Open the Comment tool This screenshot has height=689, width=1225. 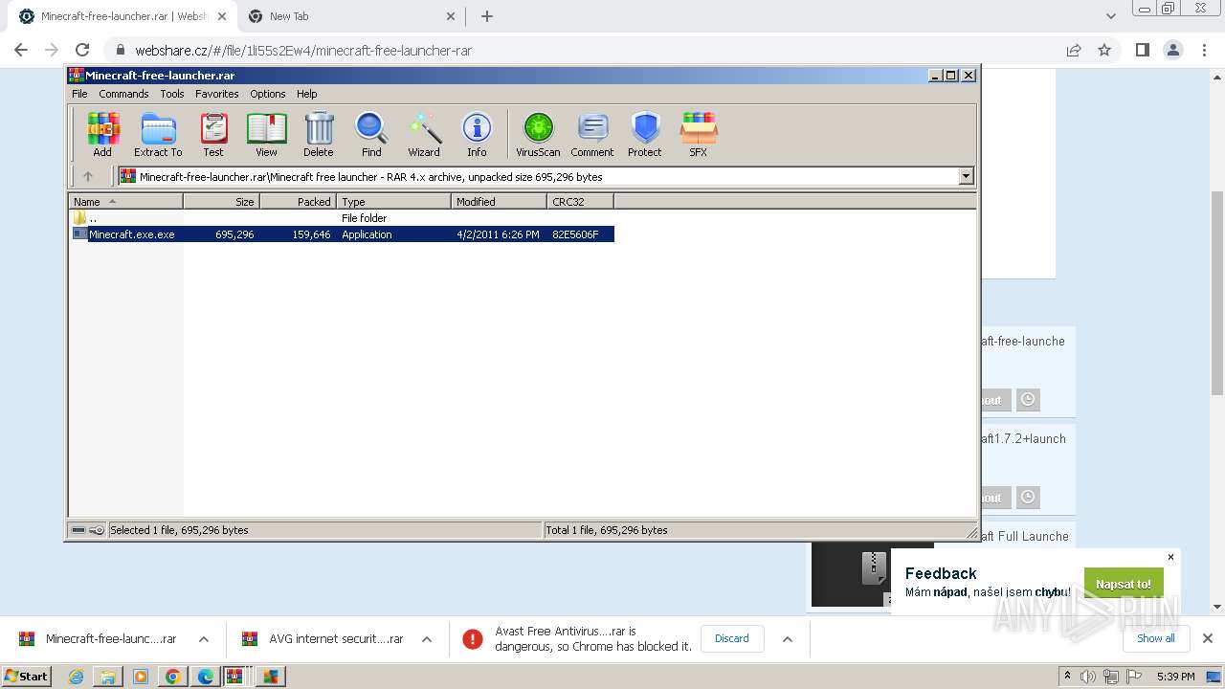click(x=592, y=134)
